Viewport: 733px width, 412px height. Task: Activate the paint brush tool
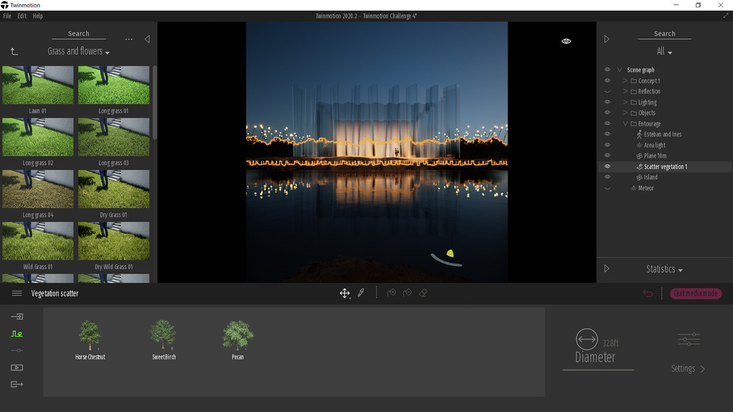(361, 293)
